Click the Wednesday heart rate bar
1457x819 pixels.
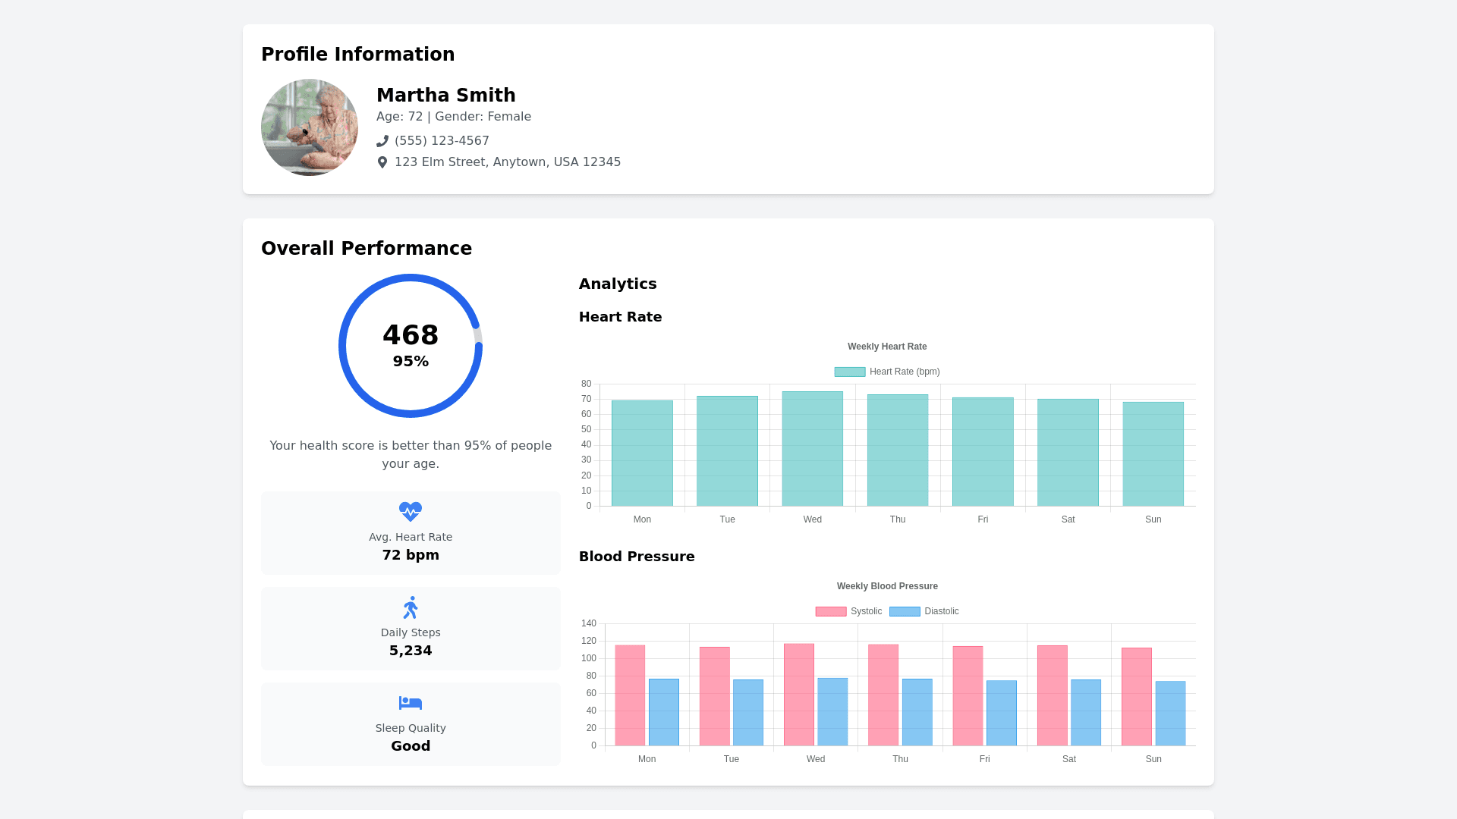coord(812,449)
